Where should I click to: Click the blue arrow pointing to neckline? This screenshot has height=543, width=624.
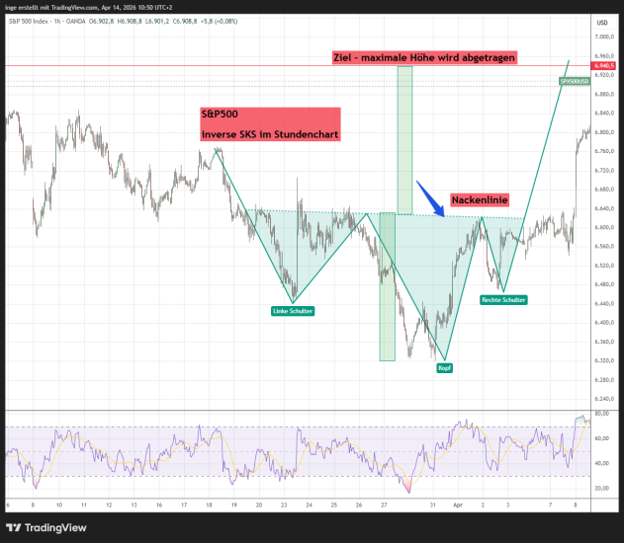429,194
